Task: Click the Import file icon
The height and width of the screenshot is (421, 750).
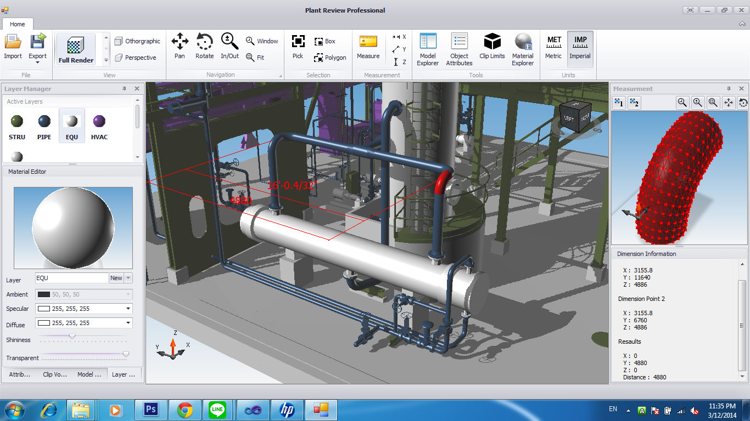Action: coord(13,47)
